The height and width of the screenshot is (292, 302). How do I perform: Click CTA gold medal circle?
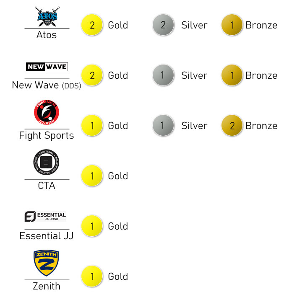(x=92, y=176)
